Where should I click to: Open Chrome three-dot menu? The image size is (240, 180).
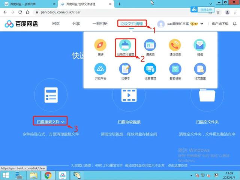[x=235, y=12]
